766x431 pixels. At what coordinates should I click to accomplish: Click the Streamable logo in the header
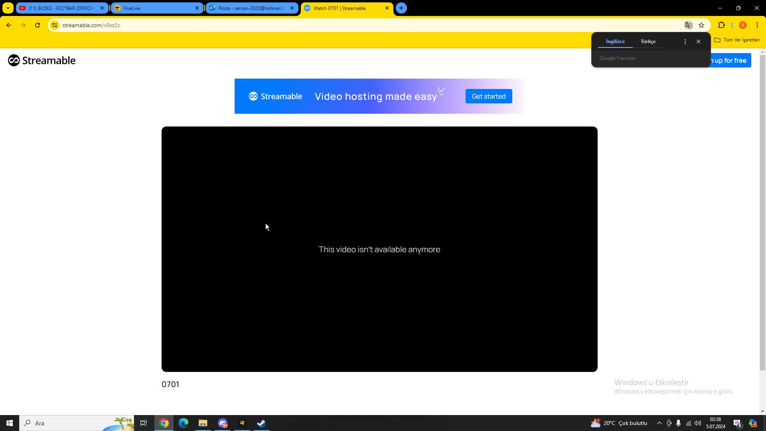pyautogui.click(x=41, y=60)
